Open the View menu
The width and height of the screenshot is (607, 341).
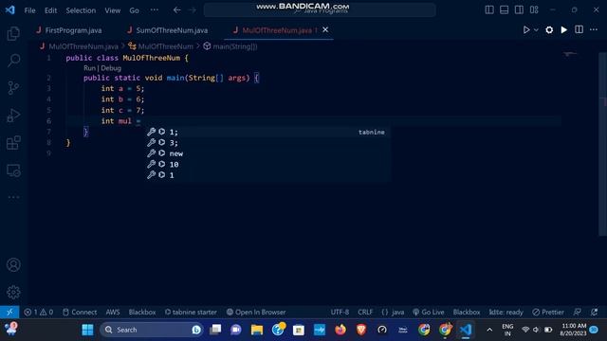pyautogui.click(x=113, y=10)
